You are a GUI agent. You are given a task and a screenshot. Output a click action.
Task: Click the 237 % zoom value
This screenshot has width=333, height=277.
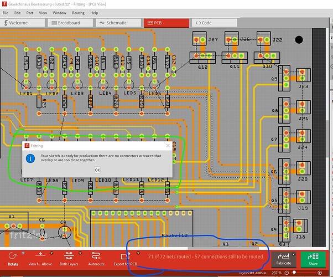click(x=277, y=273)
